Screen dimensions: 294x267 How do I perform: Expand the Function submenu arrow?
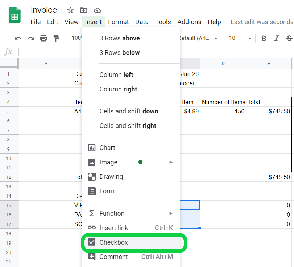171,214
